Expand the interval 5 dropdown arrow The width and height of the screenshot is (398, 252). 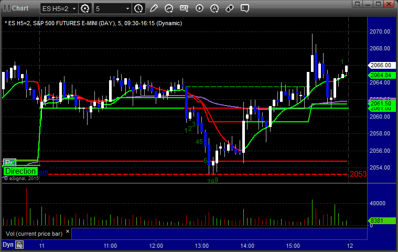click(127, 8)
